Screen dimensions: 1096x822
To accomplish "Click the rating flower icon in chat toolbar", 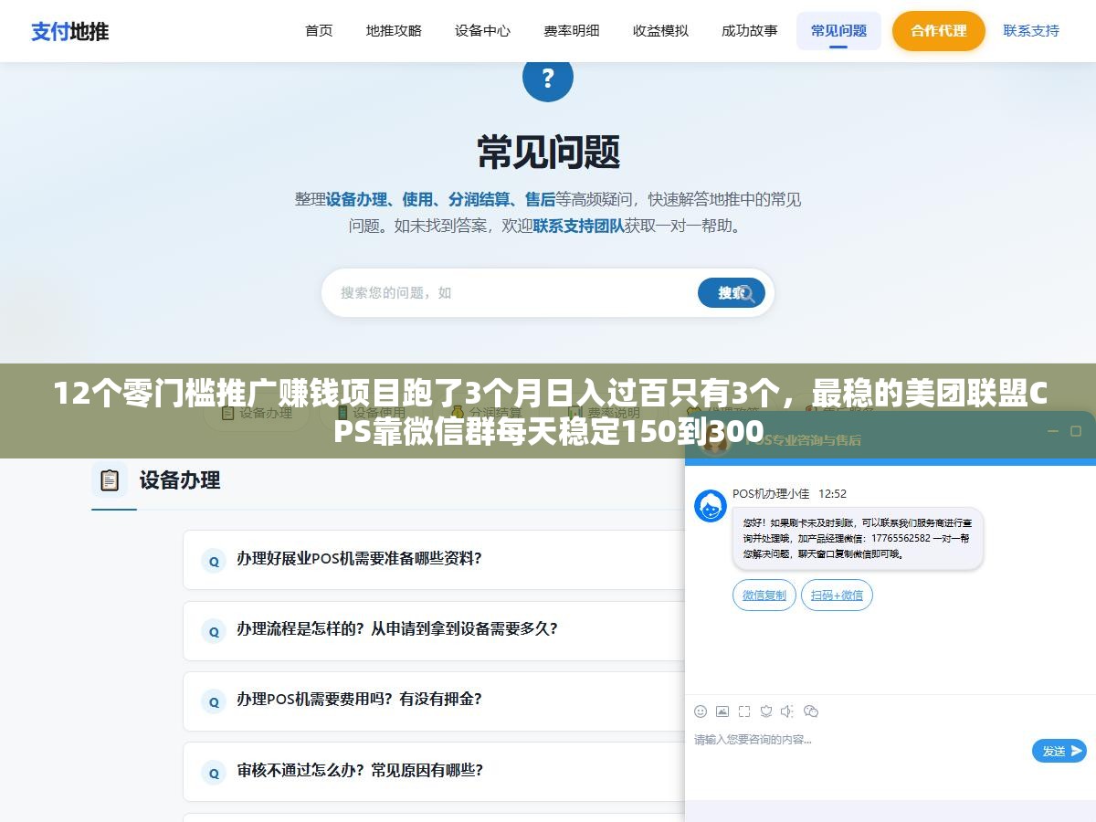I will (766, 711).
